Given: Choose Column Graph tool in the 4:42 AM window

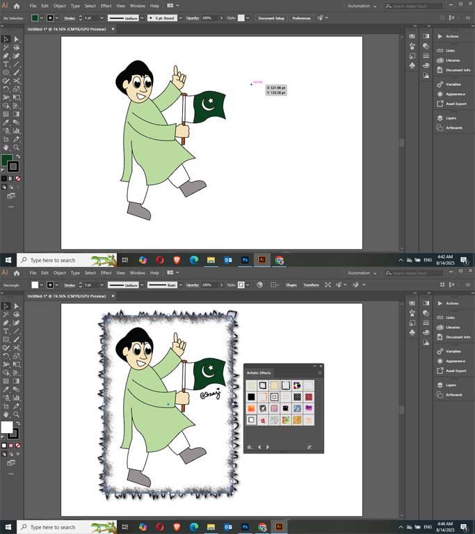Looking at the screenshot, I should point(17,131).
